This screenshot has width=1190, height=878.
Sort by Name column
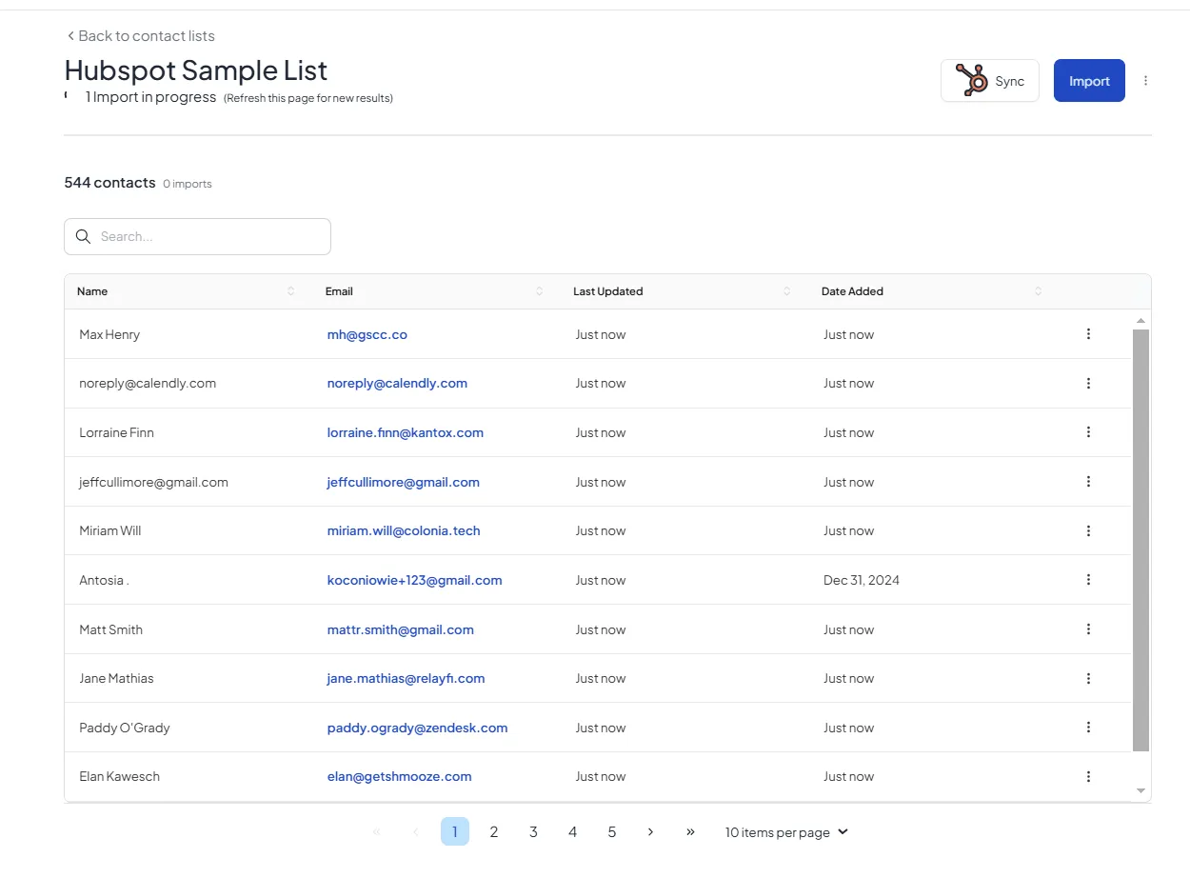point(290,291)
